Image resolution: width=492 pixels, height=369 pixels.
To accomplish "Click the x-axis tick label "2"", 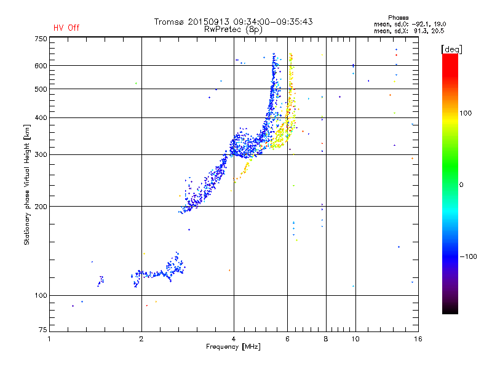I will (141, 339).
